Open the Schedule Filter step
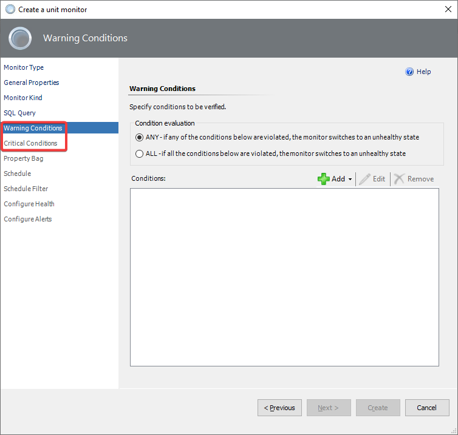The image size is (458, 435). (x=26, y=189)
